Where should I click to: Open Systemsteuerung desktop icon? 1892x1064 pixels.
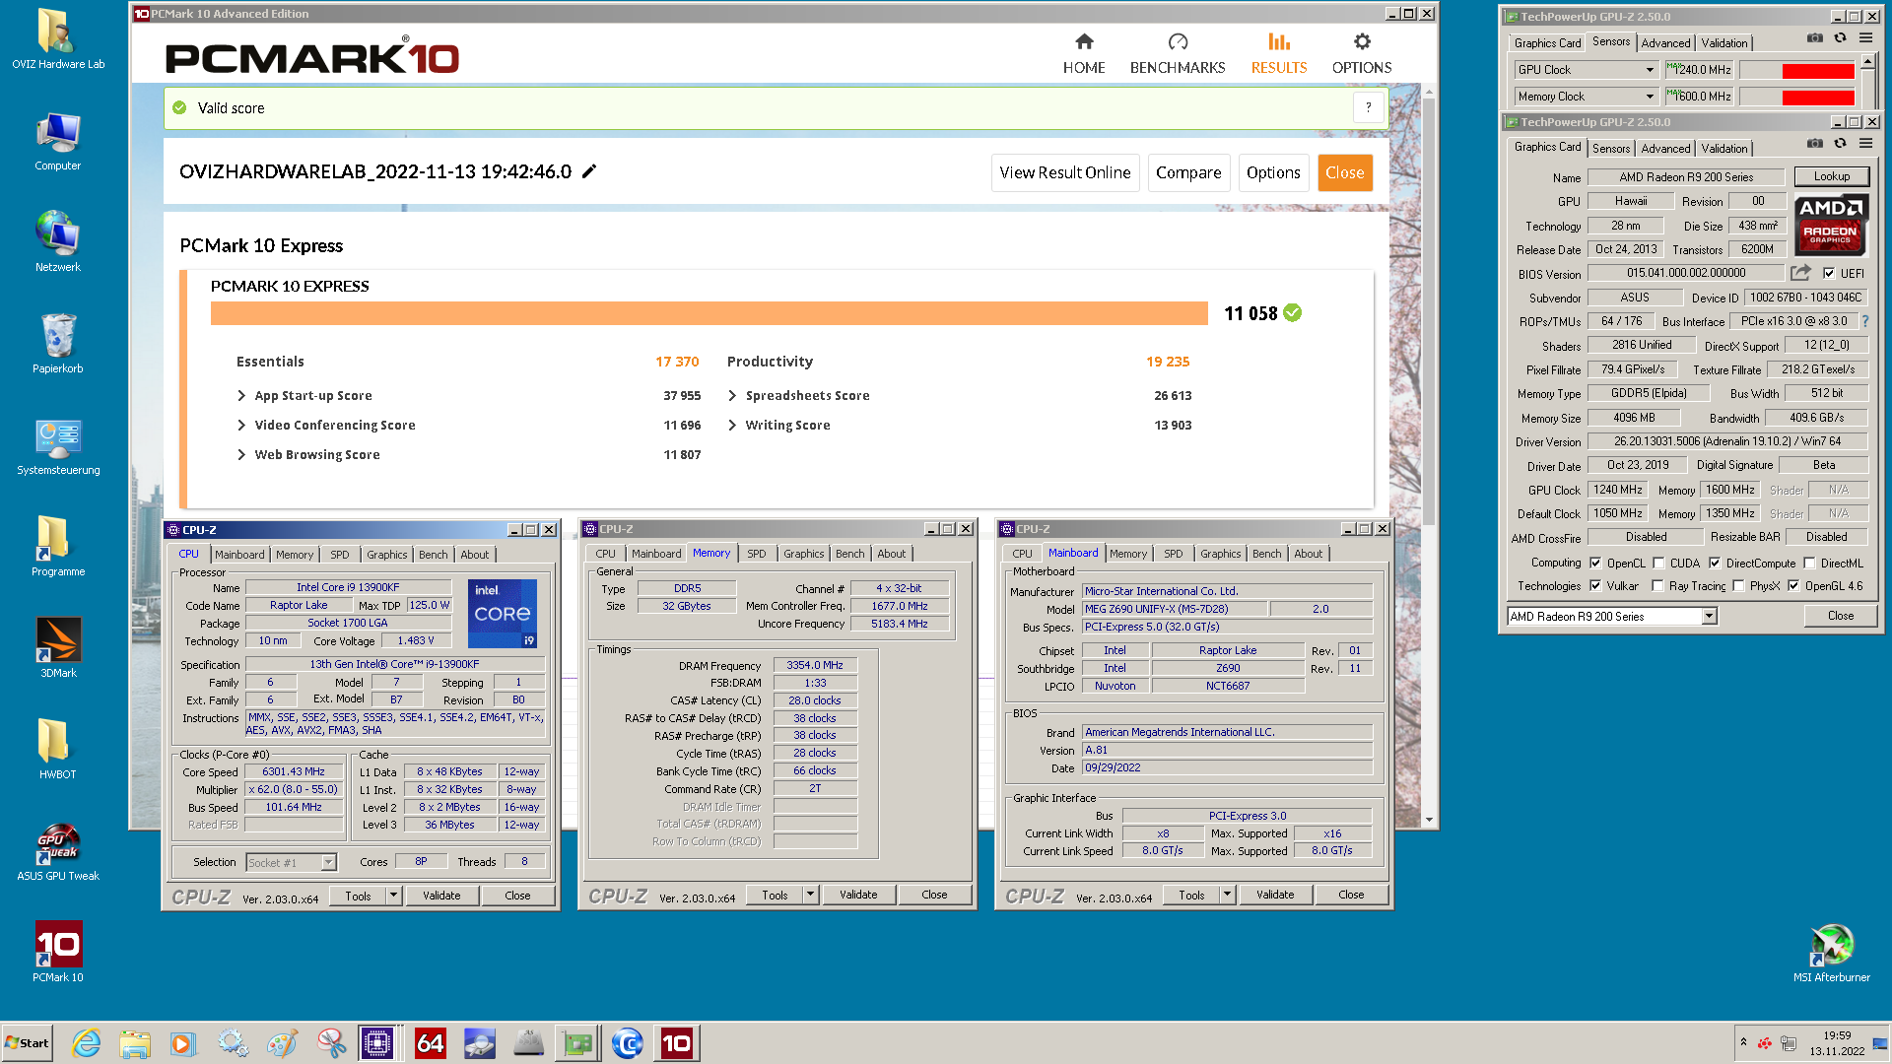pyautogui.click(x=58, y=447)
